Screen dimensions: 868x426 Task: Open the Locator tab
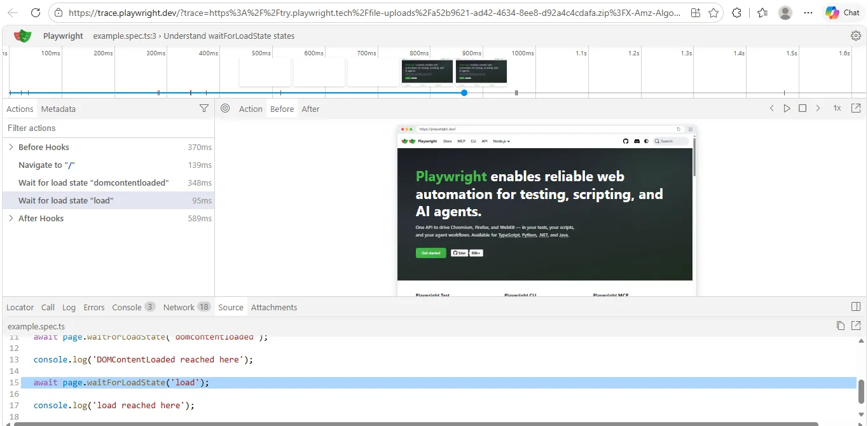click(x=20, y=307)
